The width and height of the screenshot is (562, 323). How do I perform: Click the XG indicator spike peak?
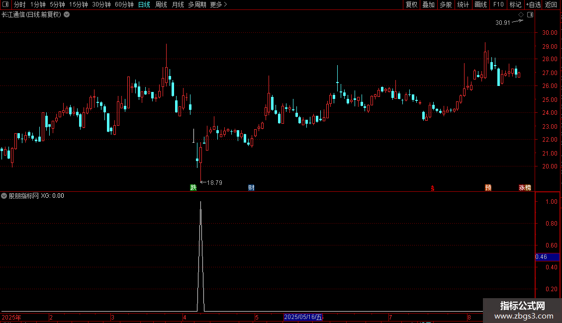coord(201,203)
